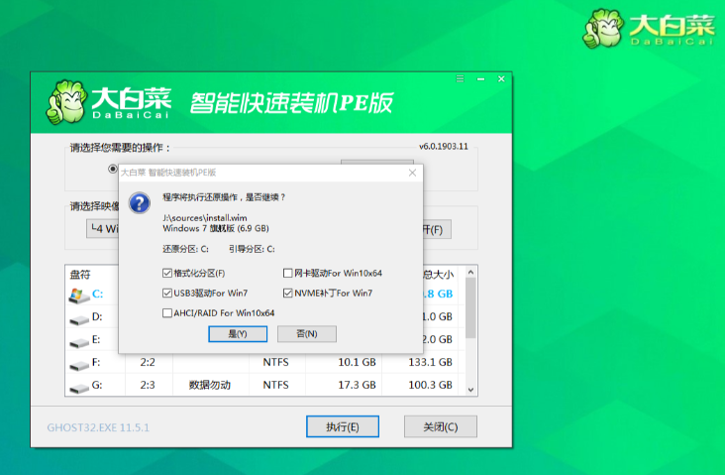Image resolution: width=725 pixels, height=475 pixels.
Task: Click the 2:3 partition number cell
Action: coord(148,385)
